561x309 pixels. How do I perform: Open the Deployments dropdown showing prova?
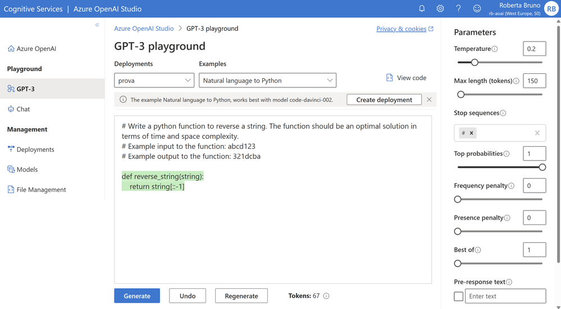coord(154,80)
